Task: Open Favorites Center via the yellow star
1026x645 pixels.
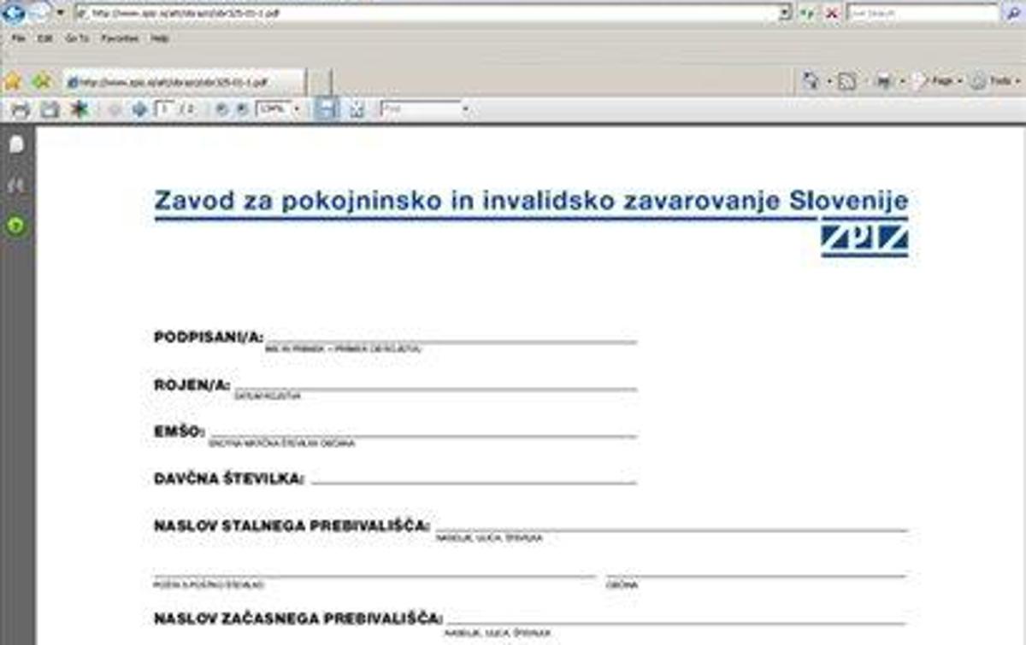Action: pos(13,82)
